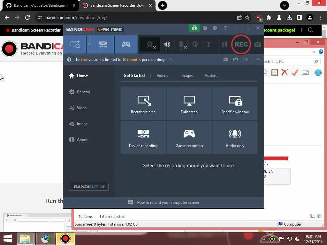This screenshot has height=245, width=327.
Task: Open the Video settings in sidebar
Action: tap(78, 108)
